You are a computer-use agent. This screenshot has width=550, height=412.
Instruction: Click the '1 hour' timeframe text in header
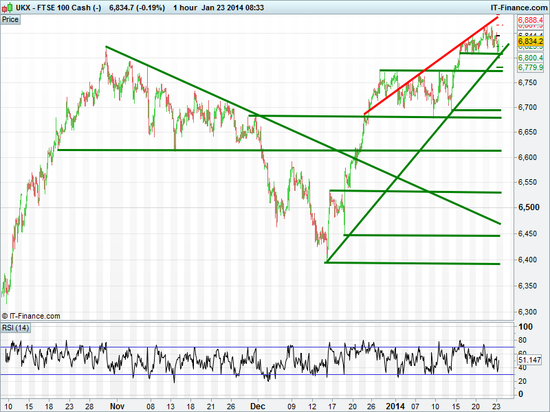point(185,8)
